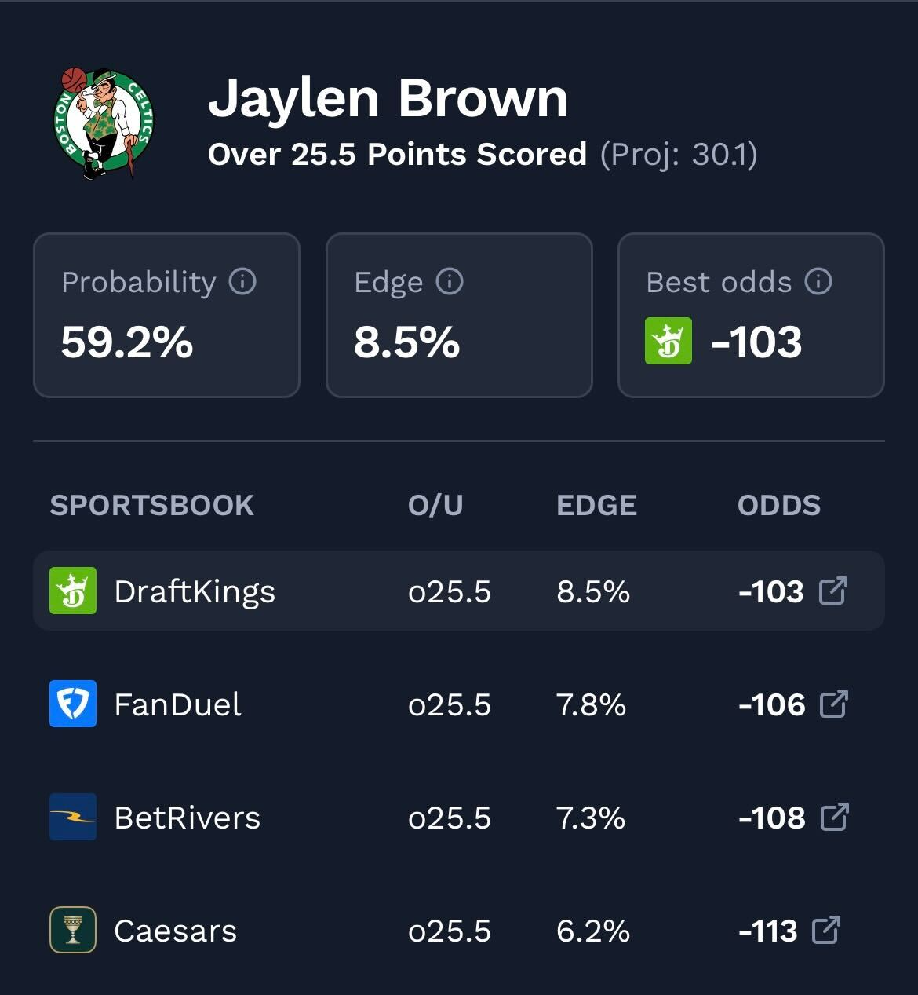Open DraftKings external link icon
The width and height of the screenshot is (918, 995).
[x=833, y=591]
